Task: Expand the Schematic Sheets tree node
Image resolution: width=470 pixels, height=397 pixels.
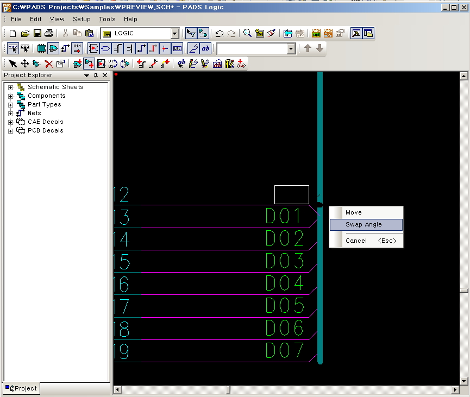Action: click(10, 87)
